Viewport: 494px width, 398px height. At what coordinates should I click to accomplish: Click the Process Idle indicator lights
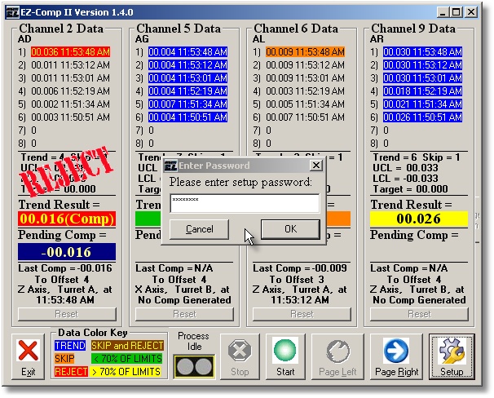click(194, 367)
